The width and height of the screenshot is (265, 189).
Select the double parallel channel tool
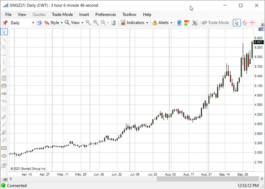point(4,70)
